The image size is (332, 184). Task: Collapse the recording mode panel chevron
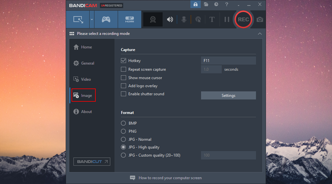260,34
